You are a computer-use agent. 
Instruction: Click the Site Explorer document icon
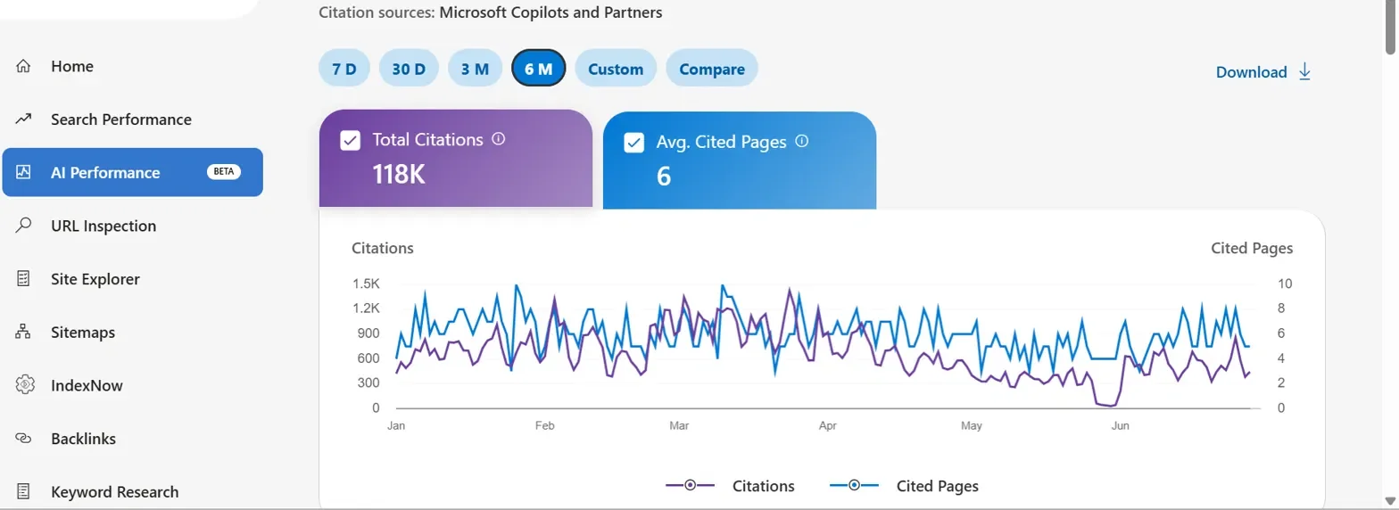pyautogui.click(x=24, y=279)
